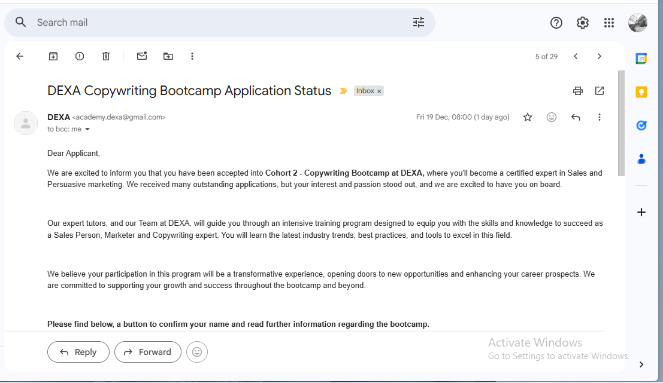Image resolution: width=663 pixels, height=383 pixels.
Task: Report this email as spam
Action: click(x=80, y=56)
